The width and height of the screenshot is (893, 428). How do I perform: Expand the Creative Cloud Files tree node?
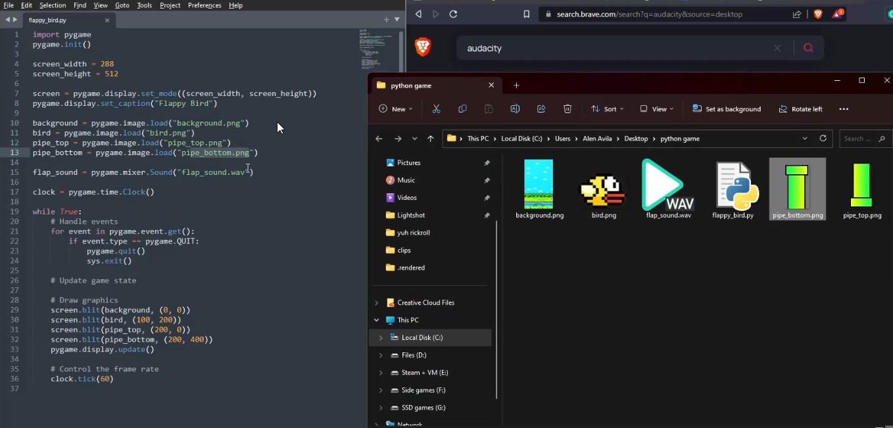coord(377,303)
